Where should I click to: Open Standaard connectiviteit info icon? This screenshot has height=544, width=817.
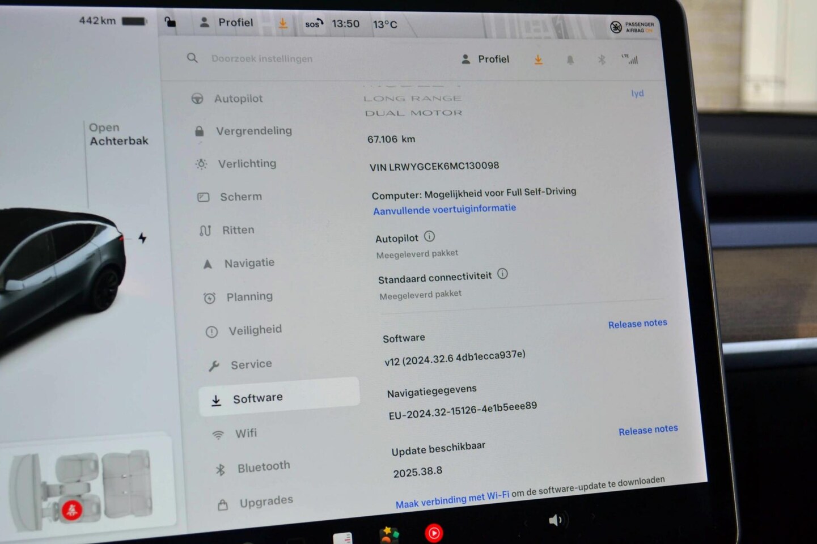502,274
